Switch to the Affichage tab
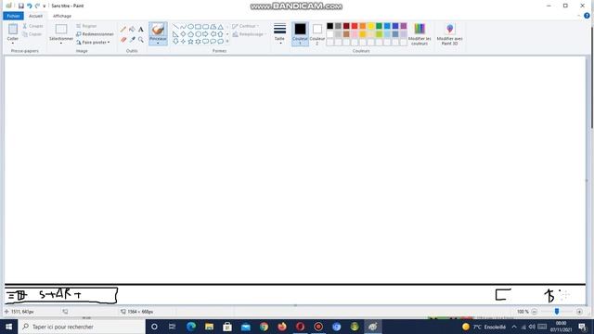The height and width of the screenshot is (334, 594). pos(62,16)
